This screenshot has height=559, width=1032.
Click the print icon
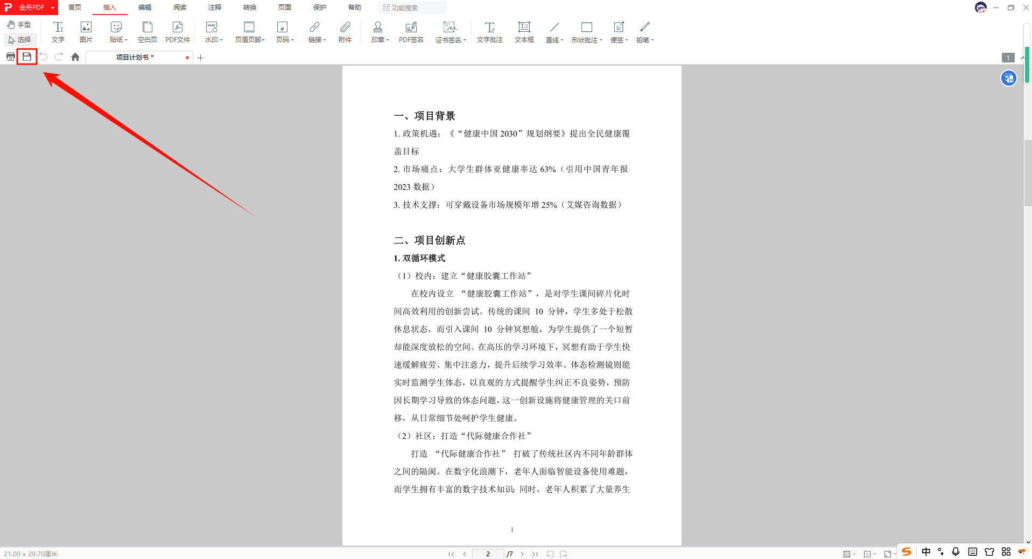pyautogui.click(x=10, y=57)
